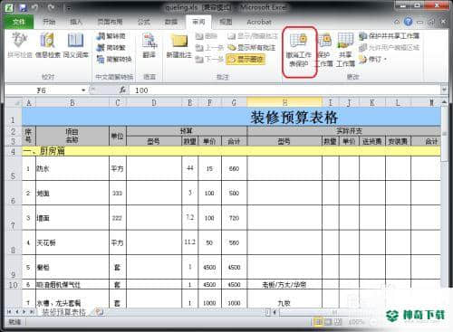This screenshot has height=332, width=453.
Task: Toggle Show All Comments (显示所有批注)
Action: click(252, 47)
